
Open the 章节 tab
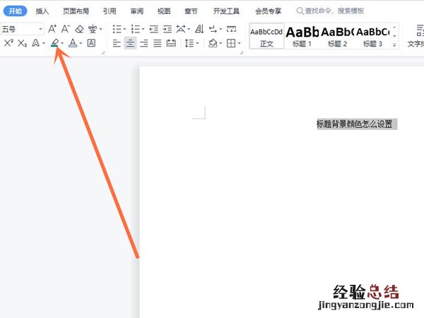tap(191, 11)
